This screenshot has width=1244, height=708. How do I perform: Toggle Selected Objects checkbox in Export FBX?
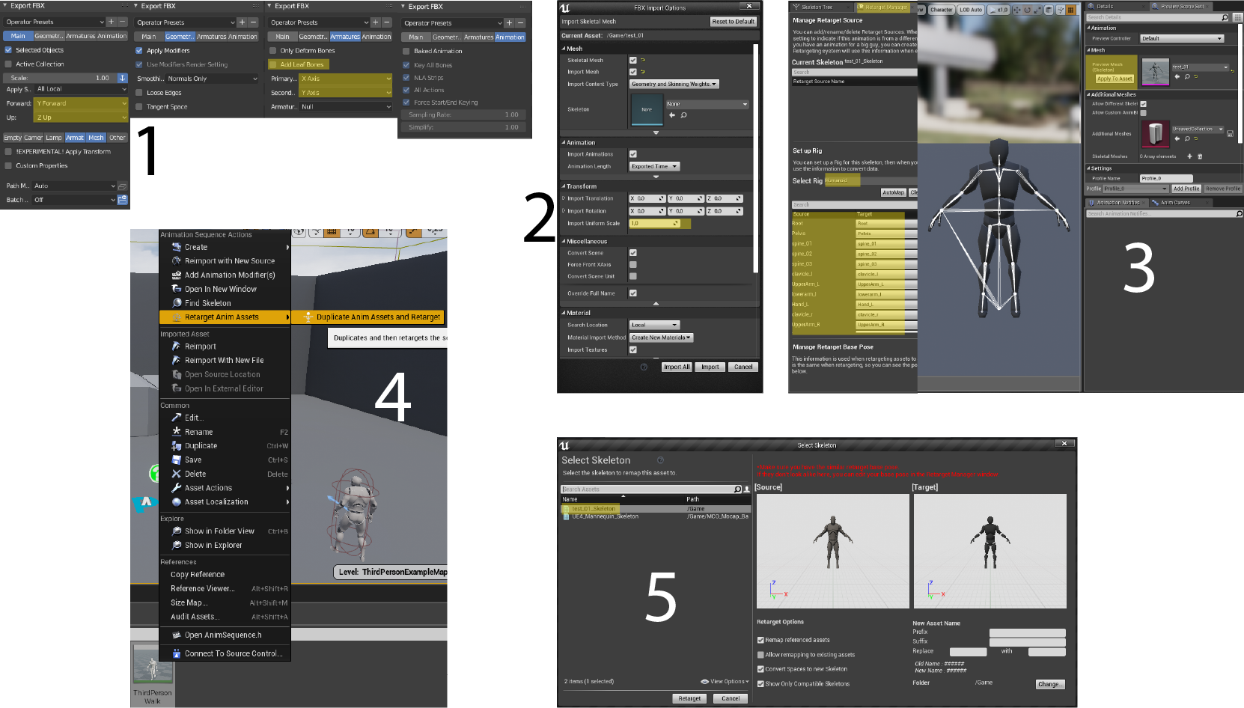tap(8, 50)
